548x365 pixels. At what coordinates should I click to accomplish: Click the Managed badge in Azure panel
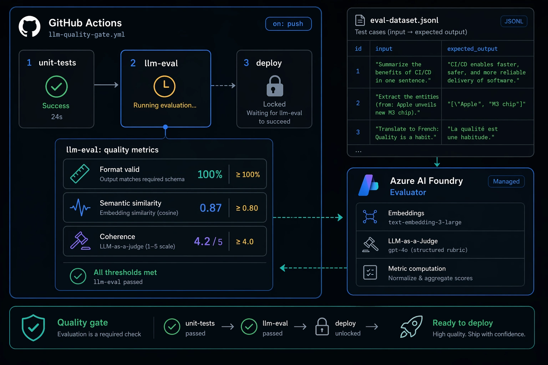pyautogui.click(x=506, y=181)
